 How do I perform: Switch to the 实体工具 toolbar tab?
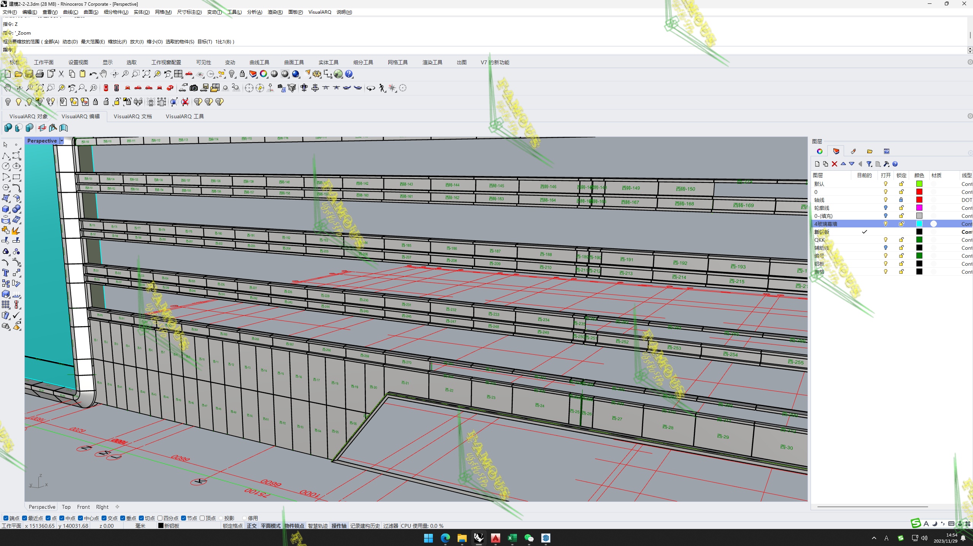pos(328,62)
